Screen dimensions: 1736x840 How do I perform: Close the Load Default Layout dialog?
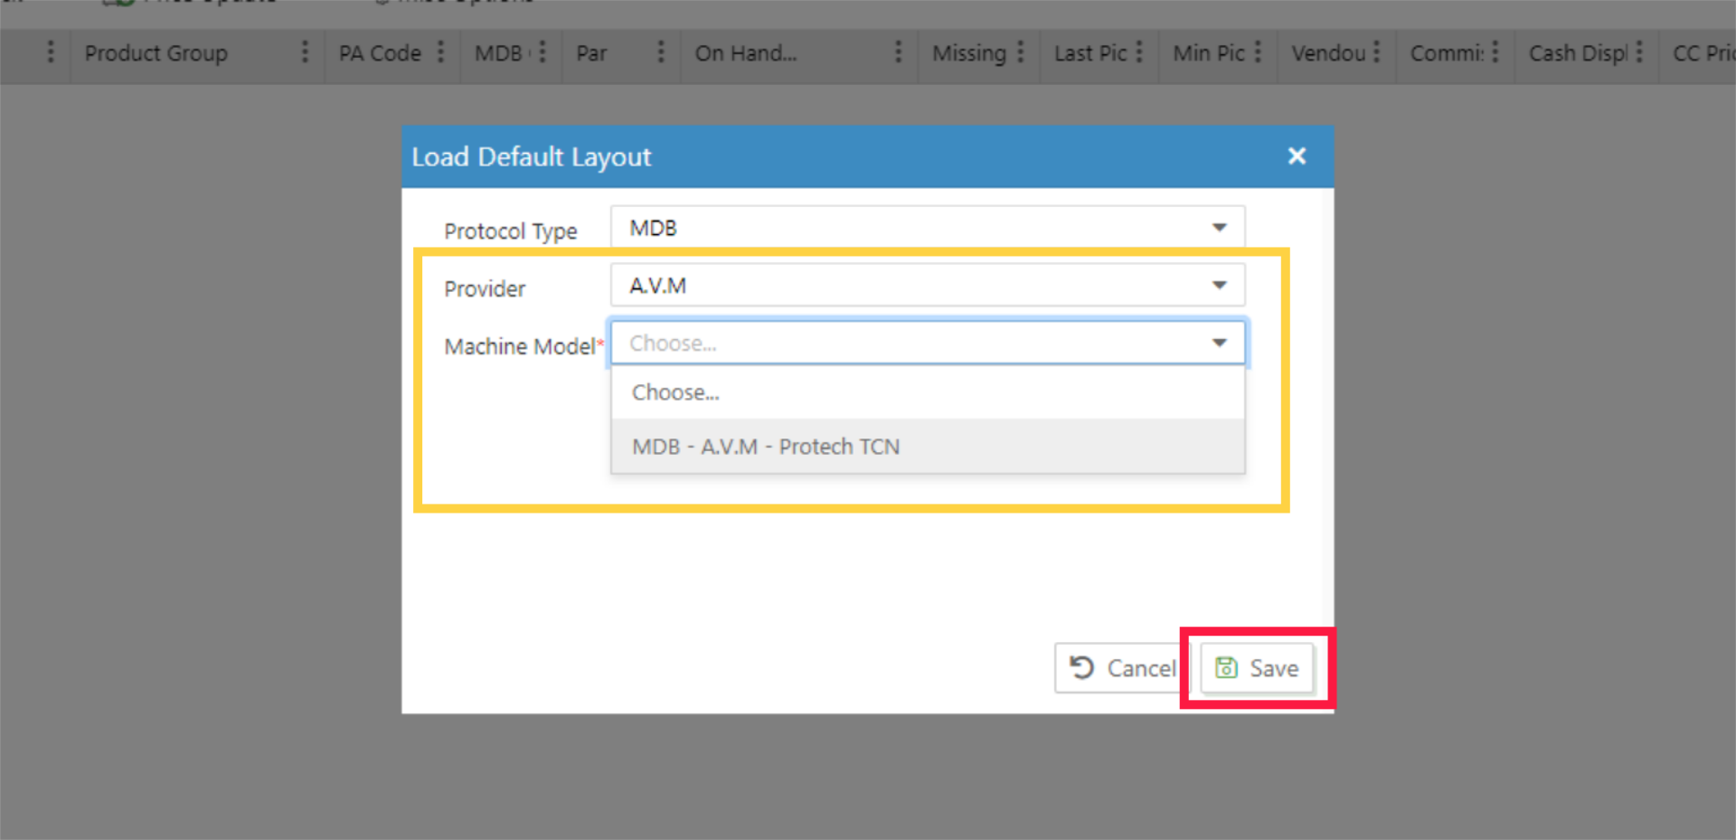click(x=1297, y=156)
